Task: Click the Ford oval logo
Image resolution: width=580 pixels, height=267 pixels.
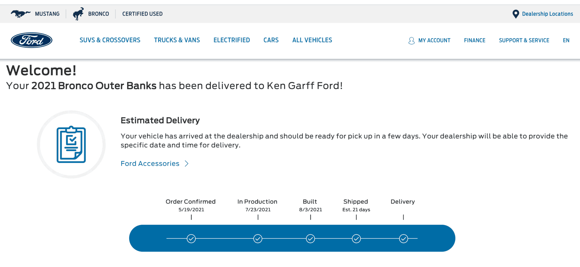Action: (31, 40)
